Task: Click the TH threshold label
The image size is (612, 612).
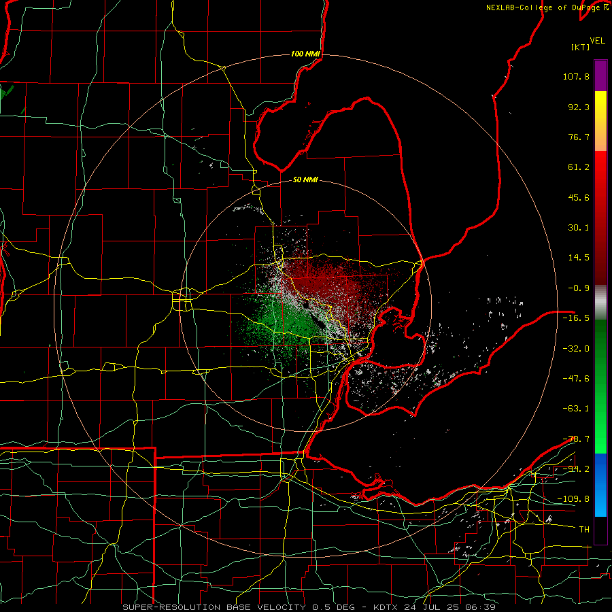Action: pos(584,530)
